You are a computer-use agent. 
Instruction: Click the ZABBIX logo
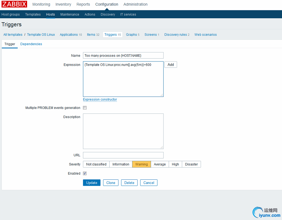coord(14,4)
